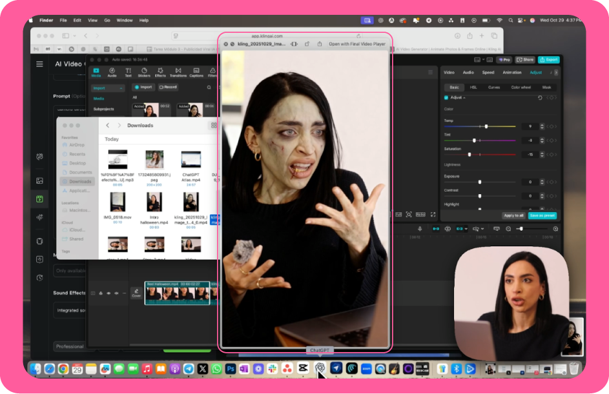609x394 pixels.
Task: Click the Temp value stepper
Action: coord(542,126)
